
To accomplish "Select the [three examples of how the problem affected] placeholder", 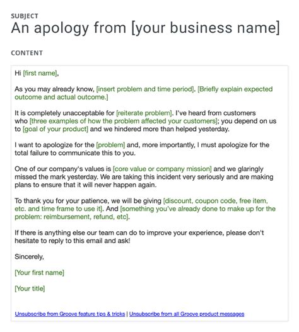I will [x=124, y=121].
